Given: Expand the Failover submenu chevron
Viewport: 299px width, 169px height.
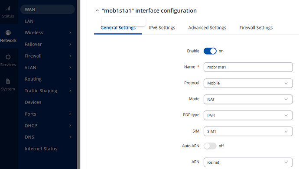Looking at the screenshot, I should click(x=70, y=44).
